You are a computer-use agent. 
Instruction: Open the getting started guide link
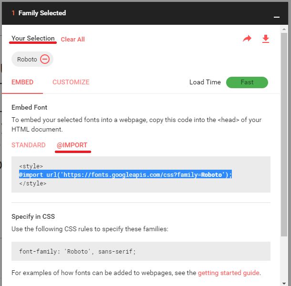[229, 273]
